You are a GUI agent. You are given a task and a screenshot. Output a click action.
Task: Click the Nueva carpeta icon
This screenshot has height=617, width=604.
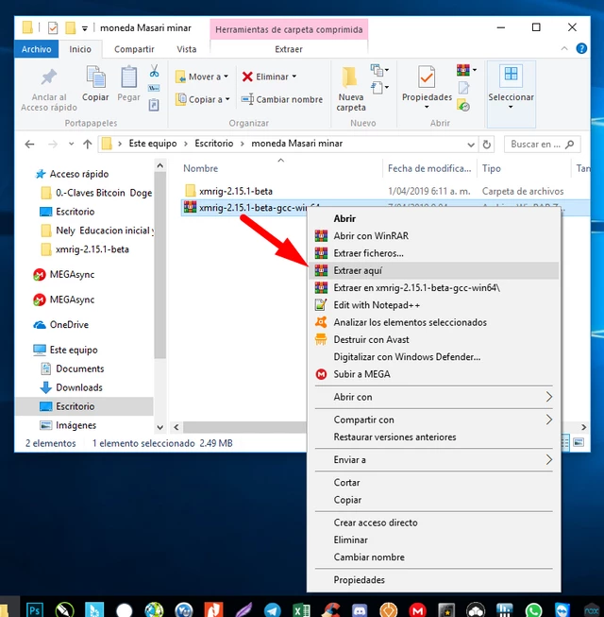[x=350, y=77]
